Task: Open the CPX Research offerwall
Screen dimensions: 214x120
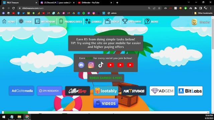Action: [49, 91]
